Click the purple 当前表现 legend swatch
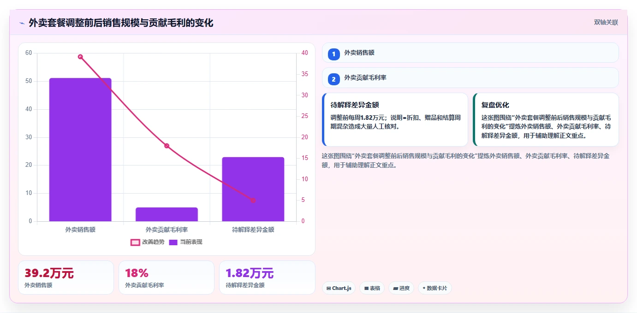Viewport: 637px width, 313px height. pyautogui.click(x=173, y=242)
